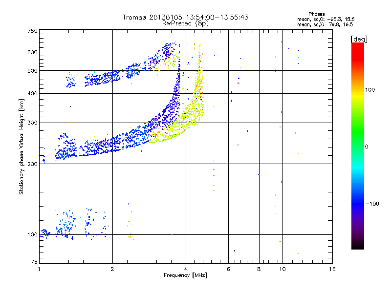Click the 'mean, sd,X: 79.8, 16.5' line

325,24
